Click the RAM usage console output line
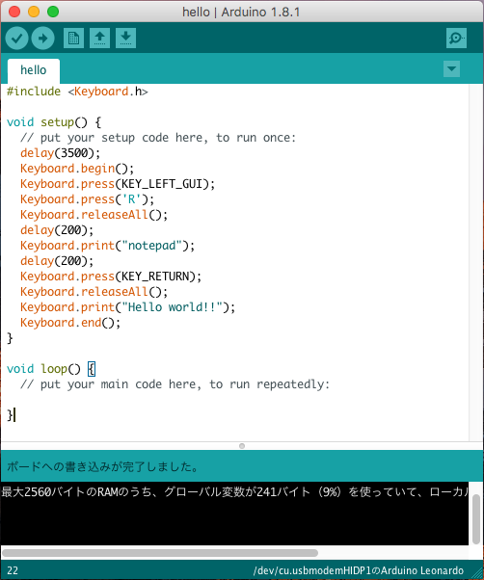The width and height of the screenshot is (484, 580). [x=234, y=491]
